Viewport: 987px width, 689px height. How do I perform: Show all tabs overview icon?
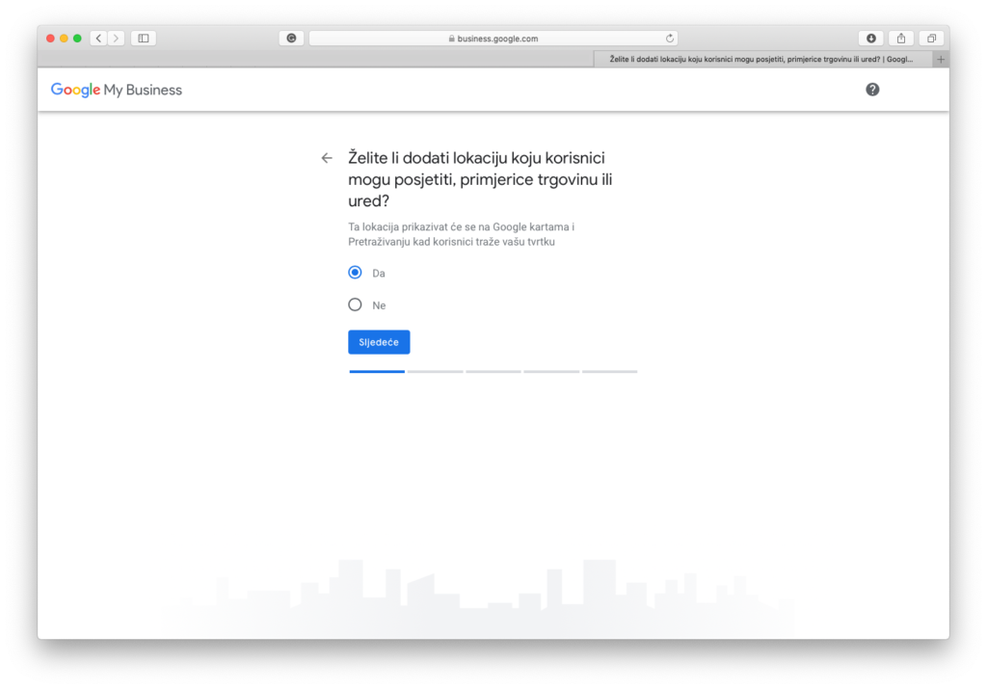(x=931, y=39)
